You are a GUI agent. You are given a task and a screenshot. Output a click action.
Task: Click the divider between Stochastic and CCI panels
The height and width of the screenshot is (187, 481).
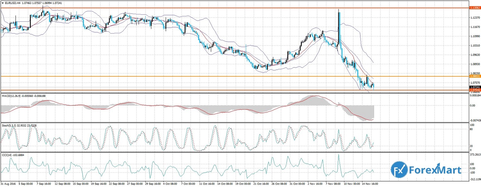[x=232, y=152]
